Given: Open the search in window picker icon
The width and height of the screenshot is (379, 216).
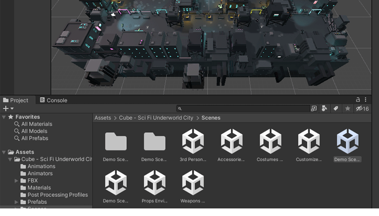Looking at the screenshot, I should point(314,109).
